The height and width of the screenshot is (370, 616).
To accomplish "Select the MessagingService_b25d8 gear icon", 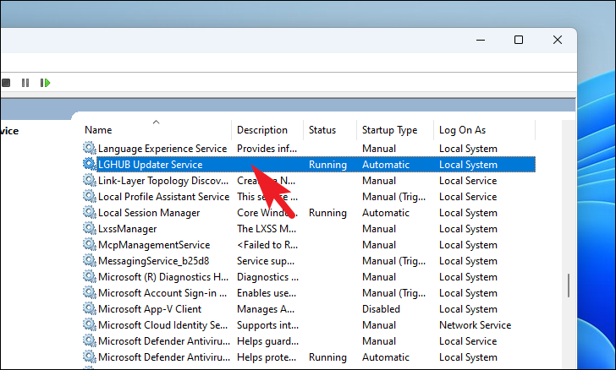I will click(90, 260).
